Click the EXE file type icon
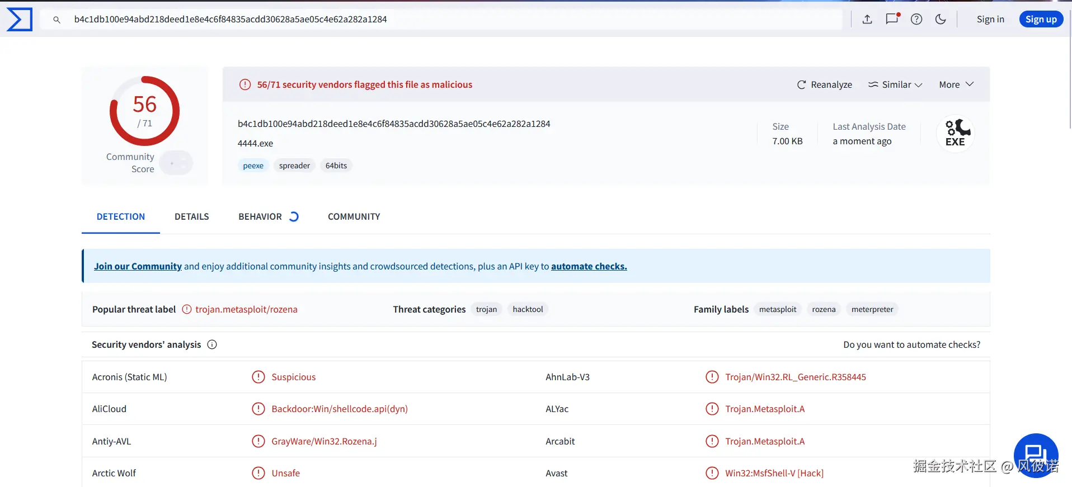 (955, 134)
